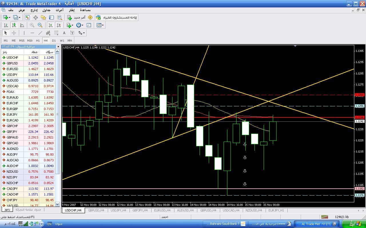Open the Market Watch window icon

27,17
